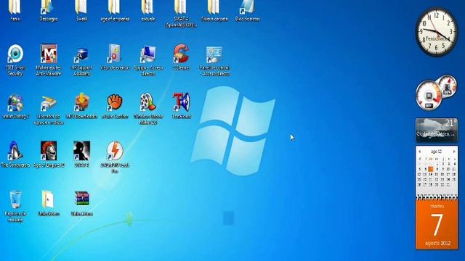Open DAEMON Tools Pro shortcut

point(115,157)
